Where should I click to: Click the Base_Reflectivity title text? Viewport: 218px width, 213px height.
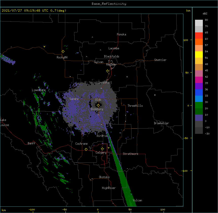[x=109, y=4]
